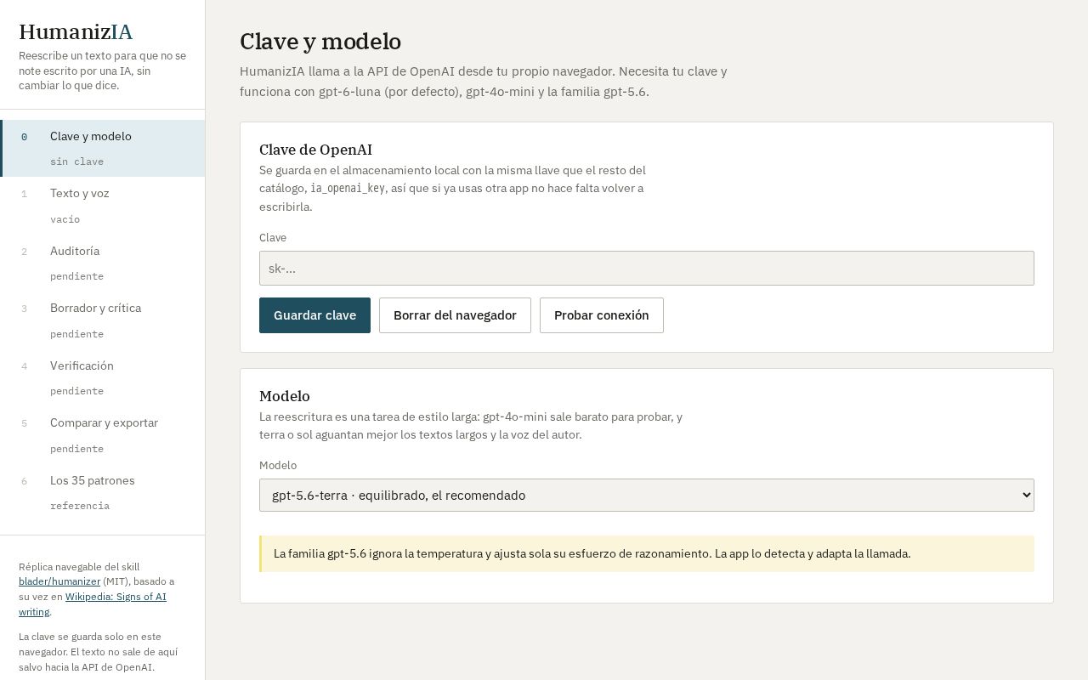1088x680 pixels.
Task: Navigate to the Verificación step
Action: coord(103,377)
